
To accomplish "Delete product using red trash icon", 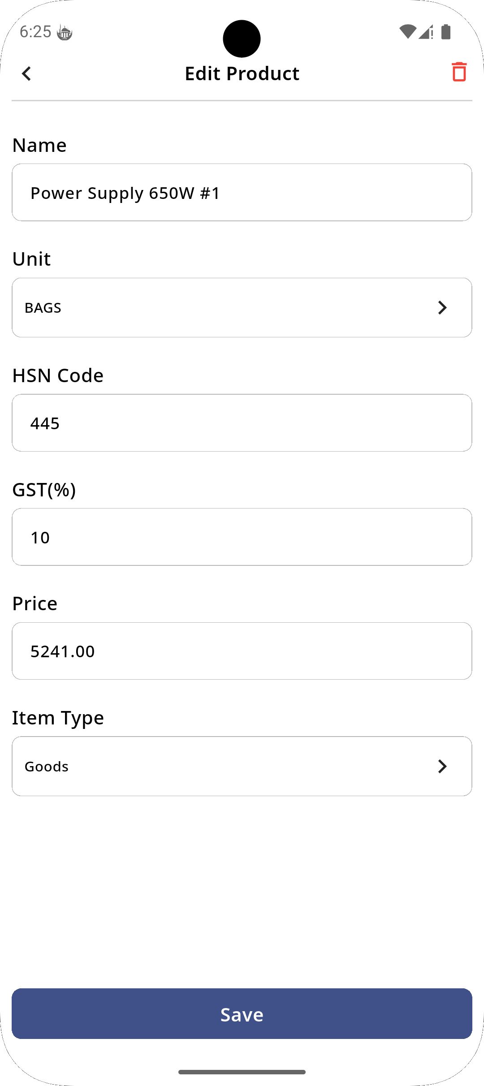I will pyautogui.click(x=459, y=72).
